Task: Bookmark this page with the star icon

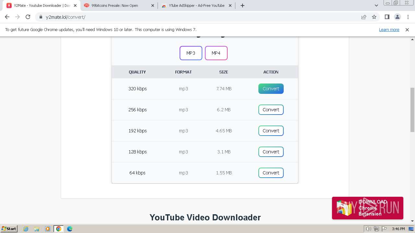Action: tap(374, 17)
